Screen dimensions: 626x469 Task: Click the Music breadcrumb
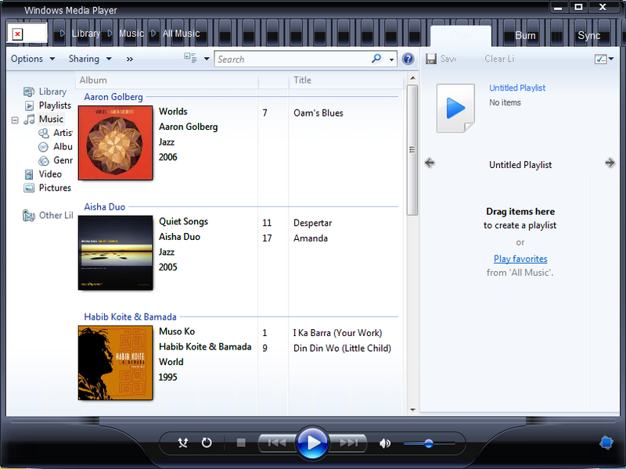click(x=131, y=34)
